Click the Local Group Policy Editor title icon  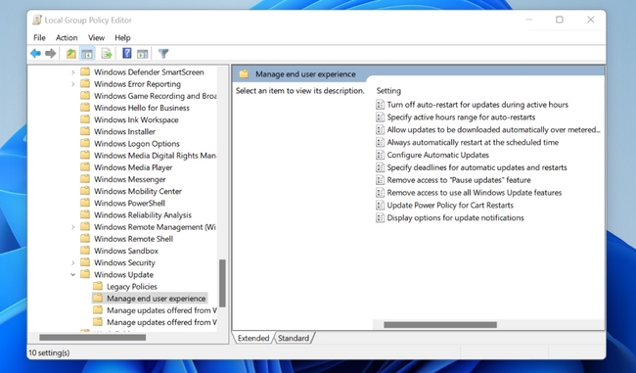(x=37, y=20)
